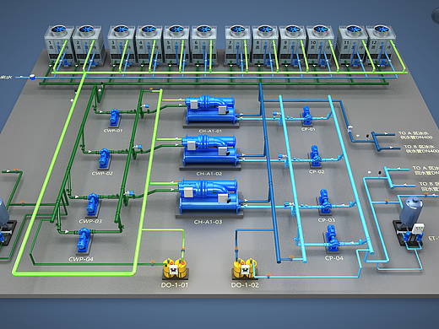
Task: Click the "CWP-02" text label
Action: point(102,174)
